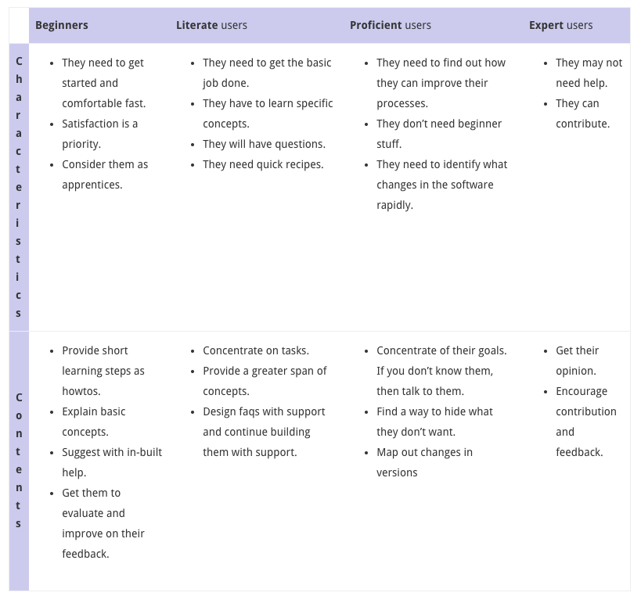Click 'Map out changes in versions' bullet
The image size is (641, 596).
coord(423,462)
